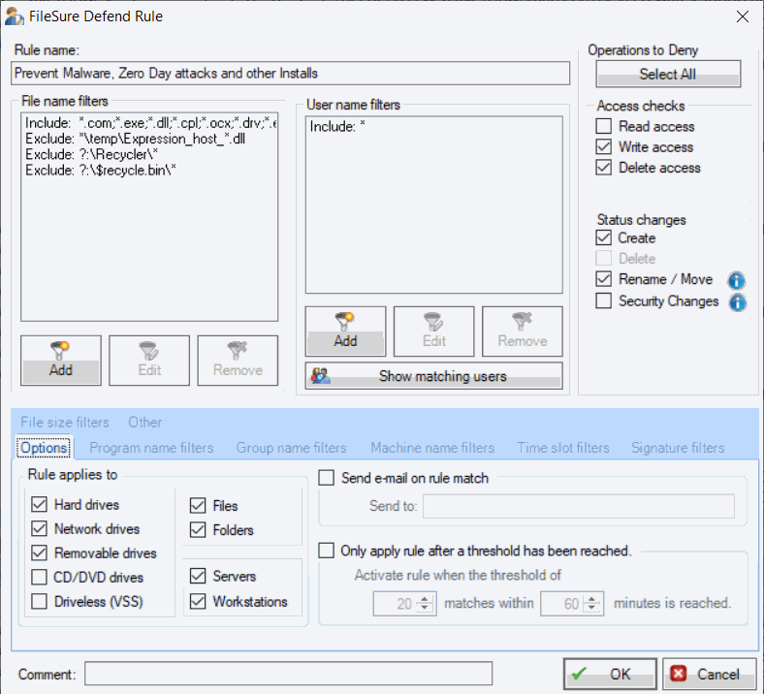Viewport: 764px width, 694px height.
Task: Click Remove under User name filters
Action: click(x=523, y=331)
